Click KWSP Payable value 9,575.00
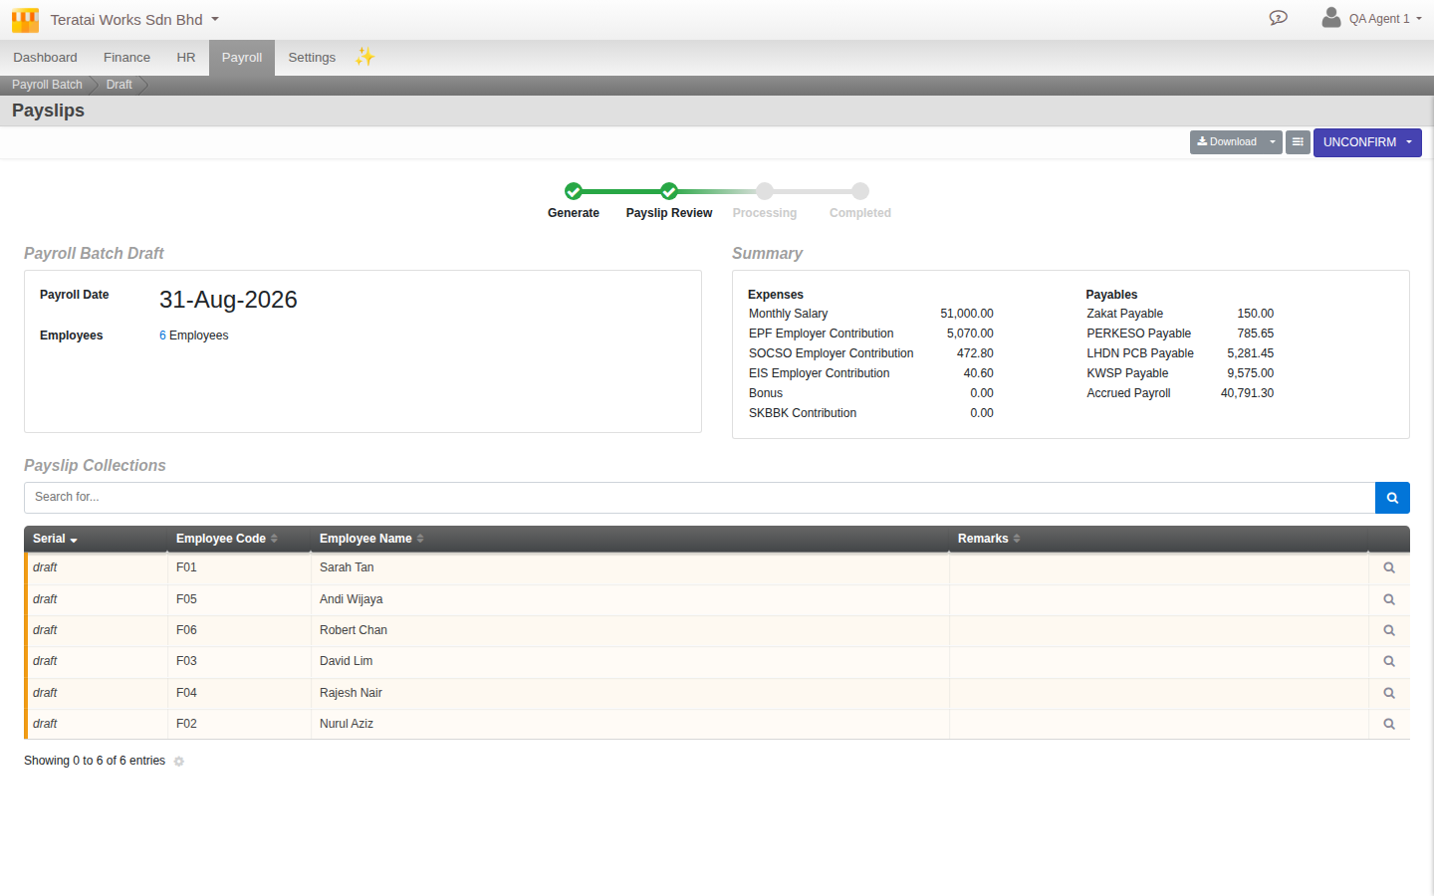The width and height of the screenshot is (1434, 896). 1250,373
